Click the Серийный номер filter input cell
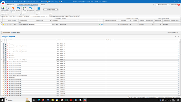Viewport: 181px width, 102px height. point(24,22)
